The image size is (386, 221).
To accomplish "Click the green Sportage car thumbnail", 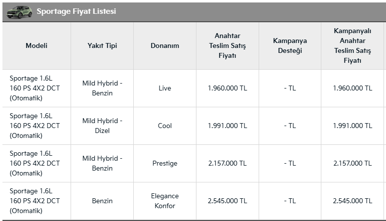I will [20, 11].
